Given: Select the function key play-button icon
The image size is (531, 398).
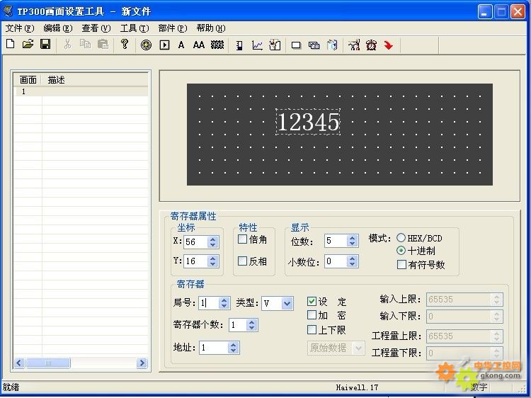Looking at the screenshot, I should (164, 45).
